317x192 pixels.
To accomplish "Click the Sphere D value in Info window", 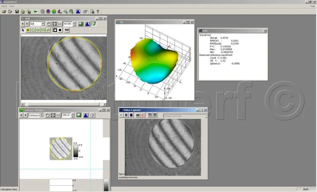I will click(x=235, y=63).
